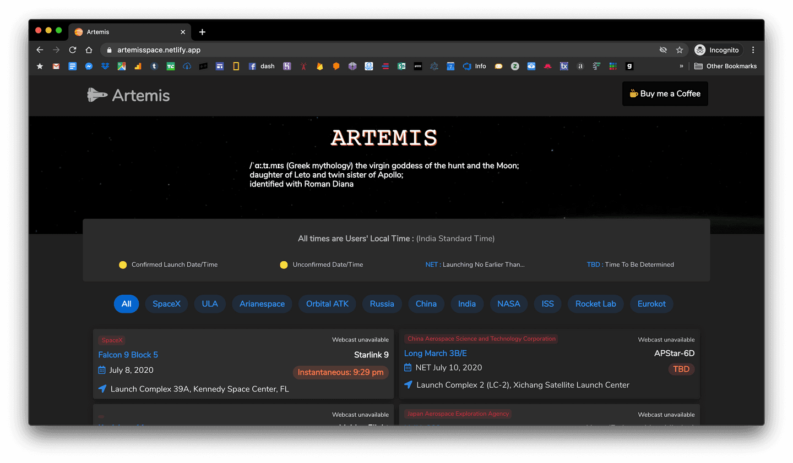
Task: Filter launches by India
Action: click(467, 304)
